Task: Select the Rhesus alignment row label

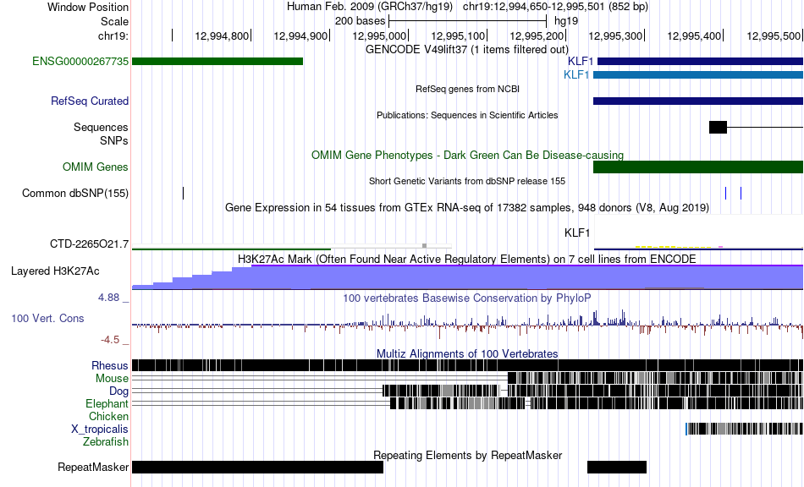Action: 110,365
